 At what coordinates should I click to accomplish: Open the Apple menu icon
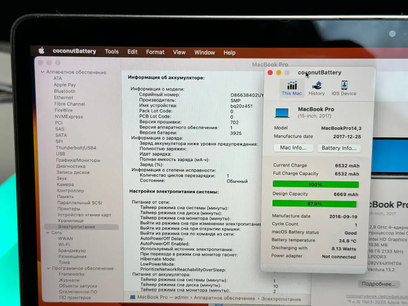pyautogui.click(x=41, y=50)
